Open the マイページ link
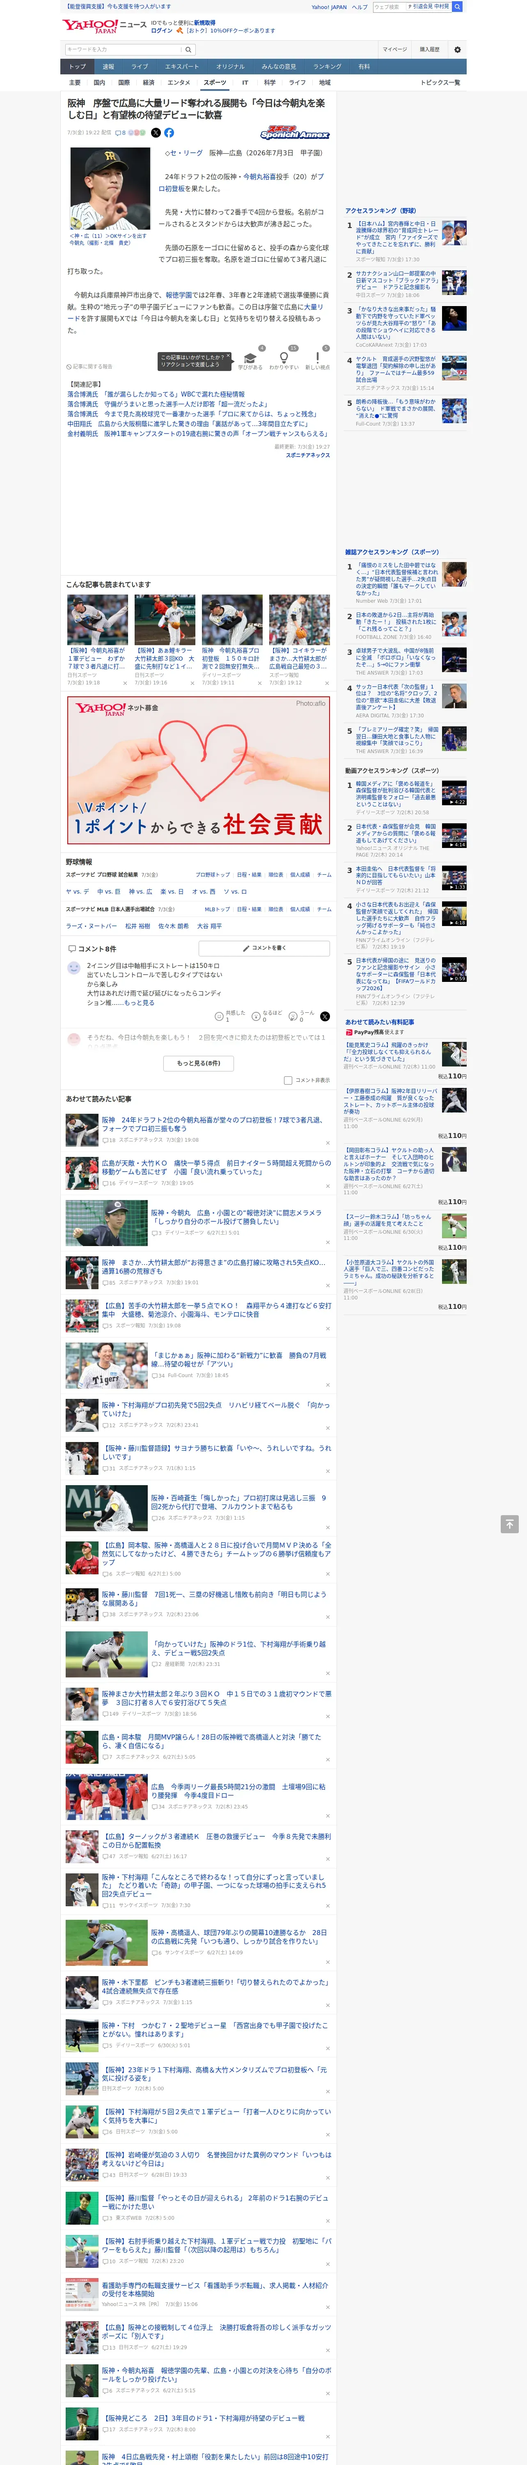Screen dimensions: 527x2465 (x=394, y=50)
